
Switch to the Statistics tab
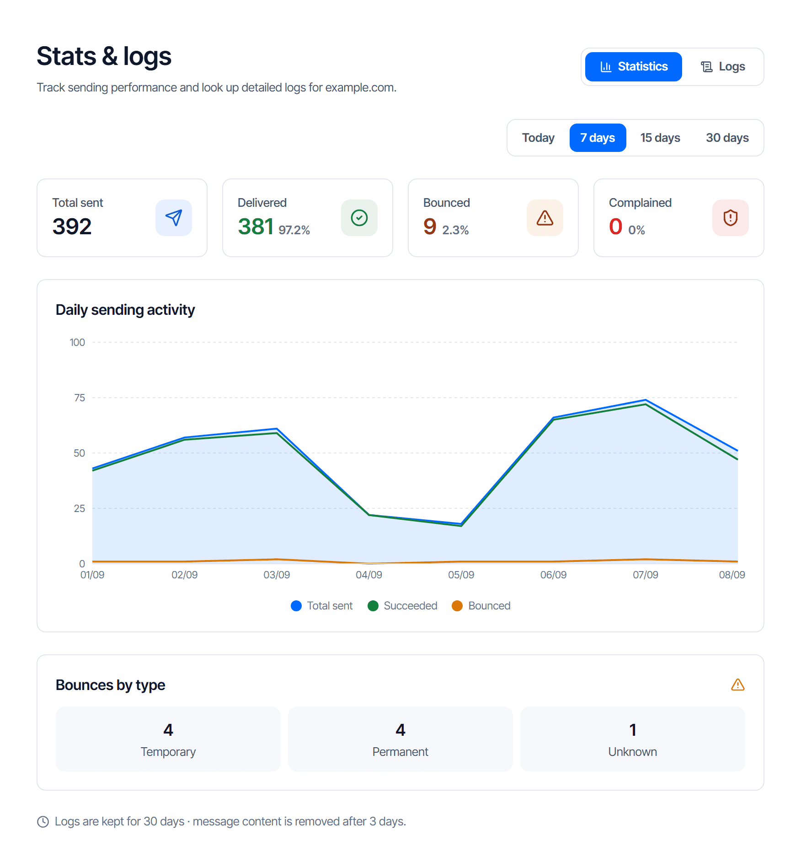coord(633,67)
